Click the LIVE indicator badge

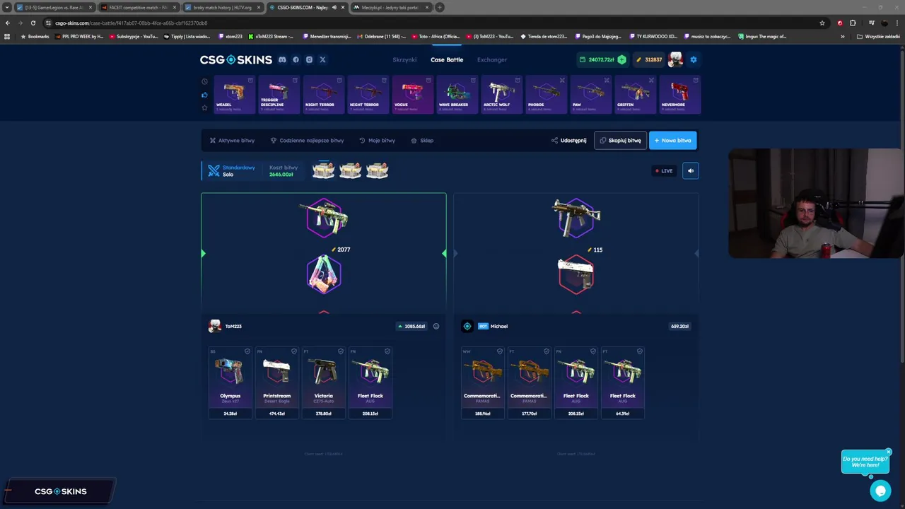tap(664, 170)
